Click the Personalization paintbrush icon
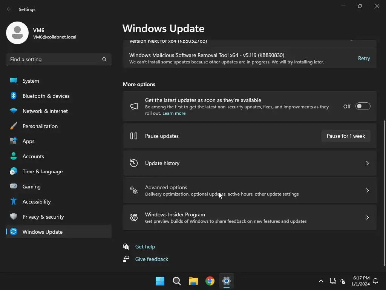This screenshot has height=290, width=386. click(x=14, y=126)
